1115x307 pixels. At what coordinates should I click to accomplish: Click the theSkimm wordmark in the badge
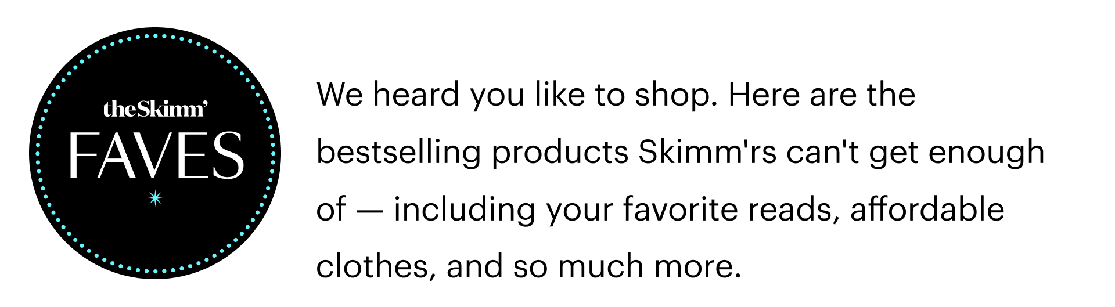tap(152, 109)
